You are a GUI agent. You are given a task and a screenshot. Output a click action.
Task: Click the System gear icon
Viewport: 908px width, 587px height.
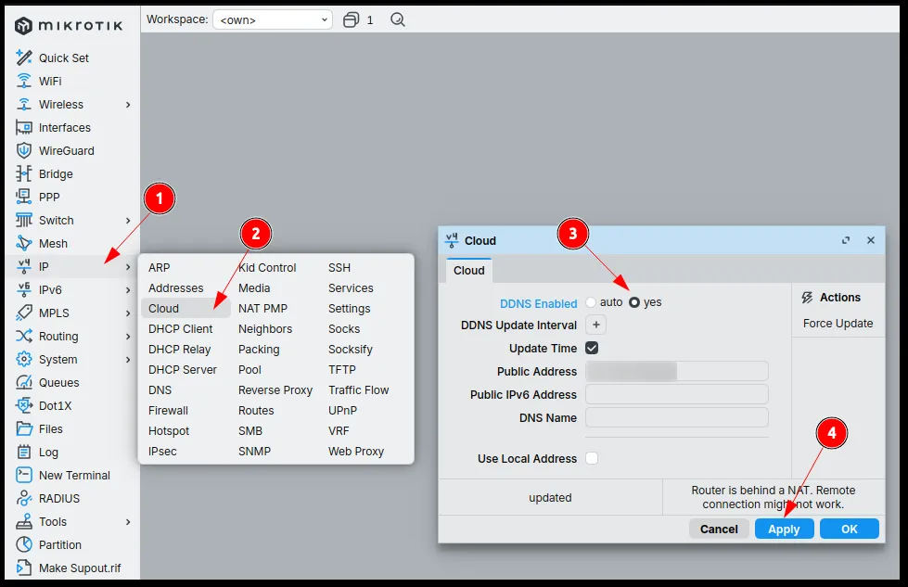(24, 359)
